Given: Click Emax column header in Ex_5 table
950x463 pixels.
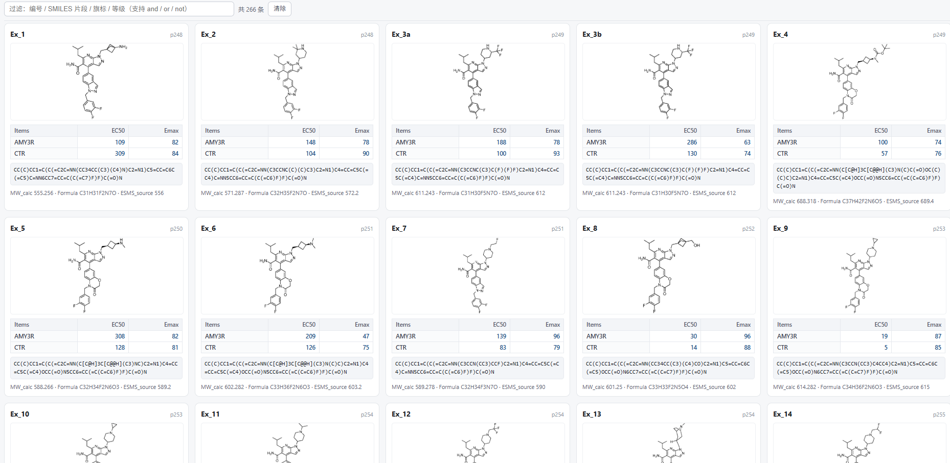Looking at the screenshot, I should pos(171,325).
